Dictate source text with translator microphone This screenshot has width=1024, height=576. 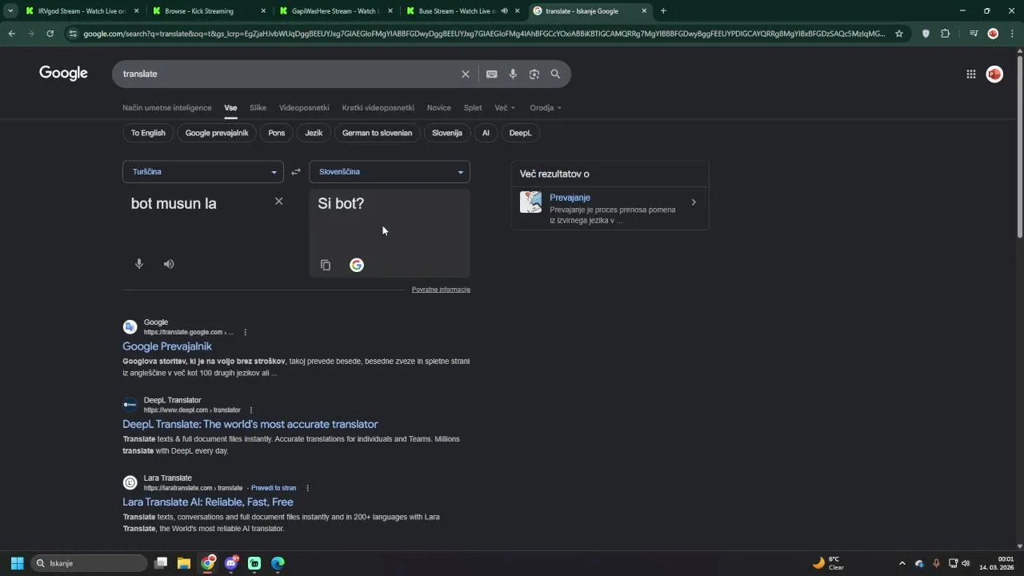coord(139,264)
